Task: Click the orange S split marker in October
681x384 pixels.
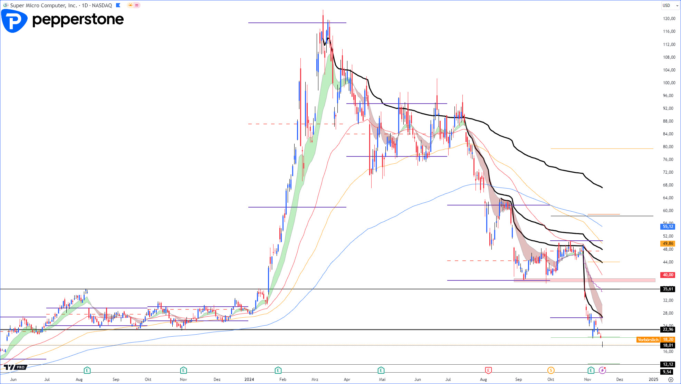Action: click(x=551, y=371)
